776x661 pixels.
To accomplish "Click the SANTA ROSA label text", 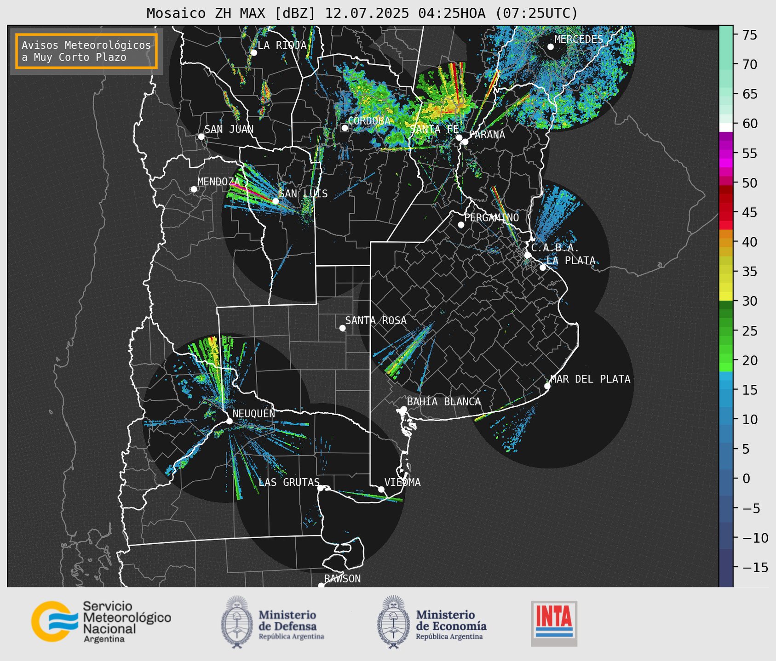I will point(376,320).
